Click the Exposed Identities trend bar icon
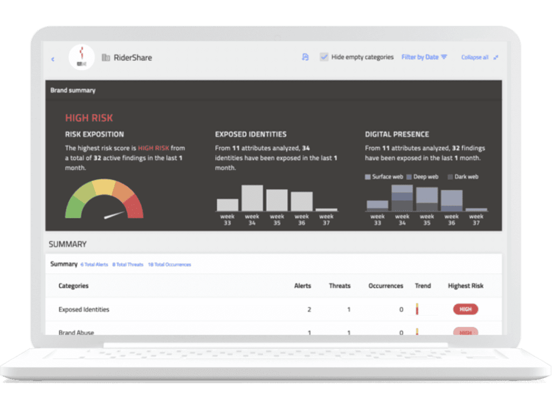The height and width of the screenshot is (409, 552). 417,309
